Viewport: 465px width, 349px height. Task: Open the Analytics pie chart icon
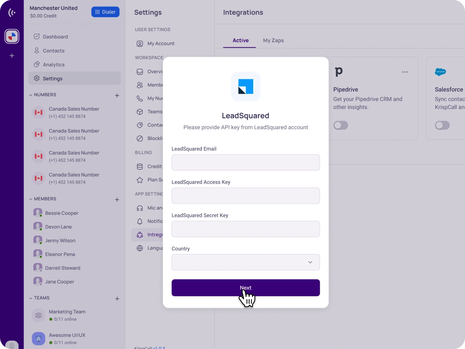coord(37,64)
